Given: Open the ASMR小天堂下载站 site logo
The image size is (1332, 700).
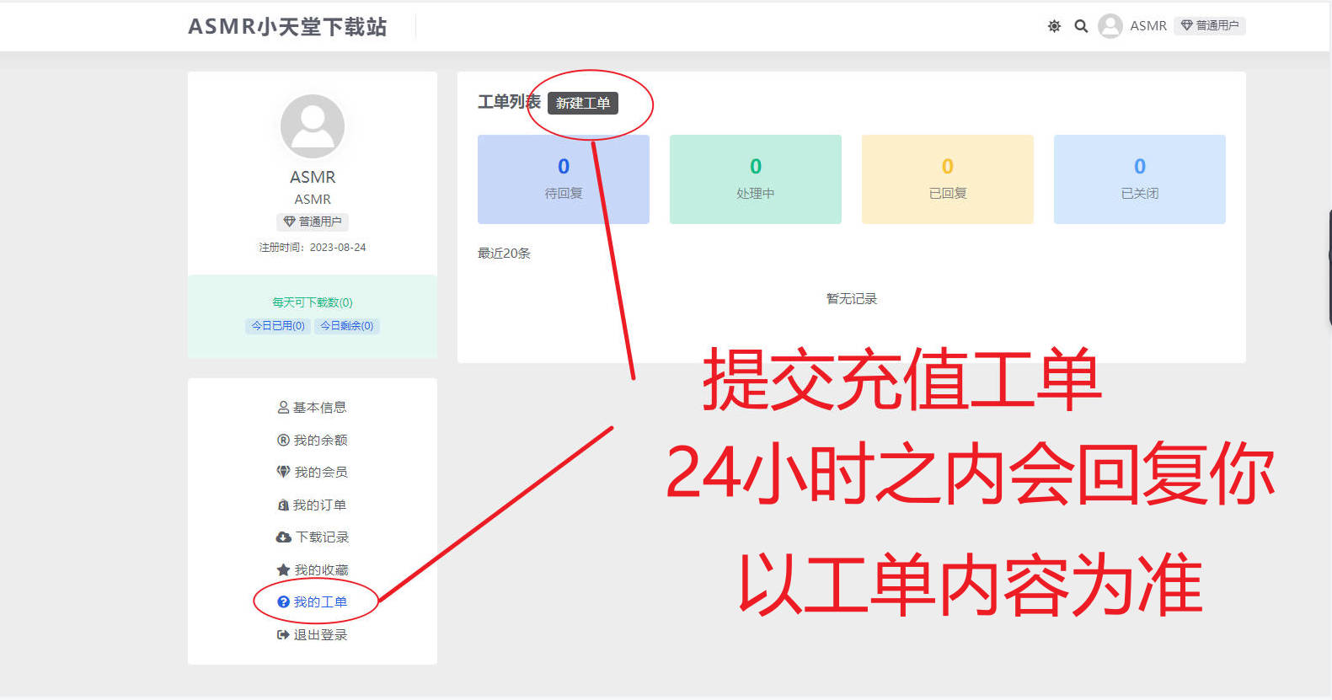Looking at the screenshot, I should [287, 27].
